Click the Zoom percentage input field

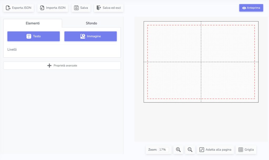[164, 150]
